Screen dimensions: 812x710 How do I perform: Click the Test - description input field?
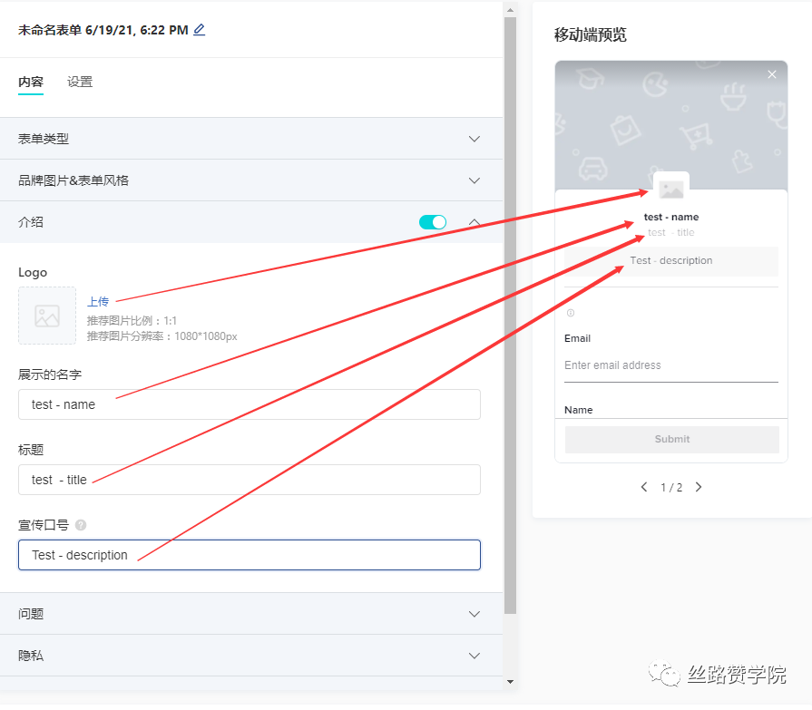tap(249, 556)
